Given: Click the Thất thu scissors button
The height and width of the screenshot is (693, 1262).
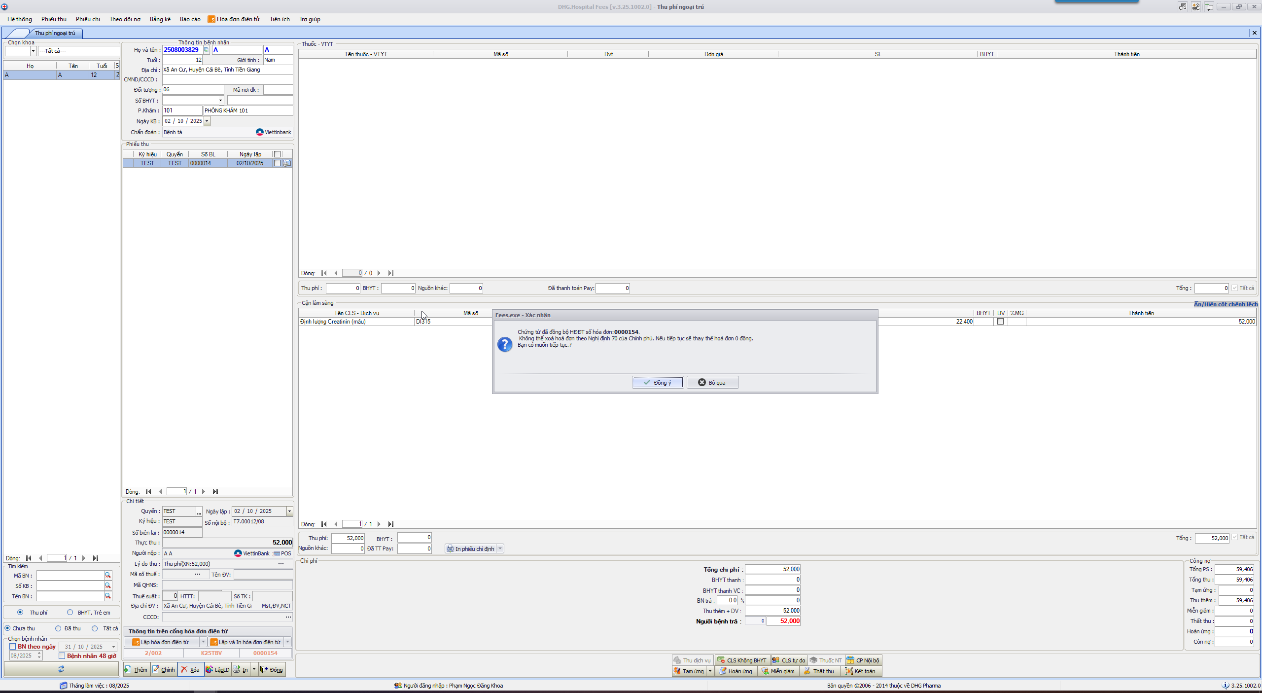Looking at the screenshot, I should [819, 671].
